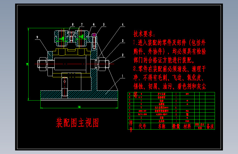
Task: Click the 代号 table header
Action: pos(142,126)
